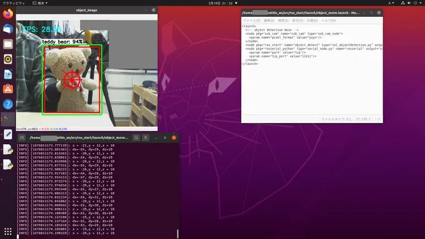Click the closing </launch> line

249,64
